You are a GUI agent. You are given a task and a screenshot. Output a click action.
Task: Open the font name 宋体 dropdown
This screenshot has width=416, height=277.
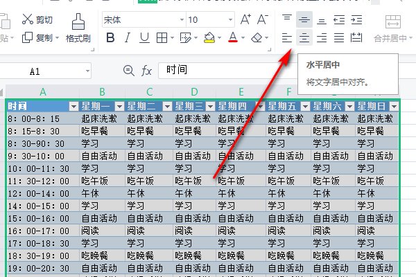[182, 19]
